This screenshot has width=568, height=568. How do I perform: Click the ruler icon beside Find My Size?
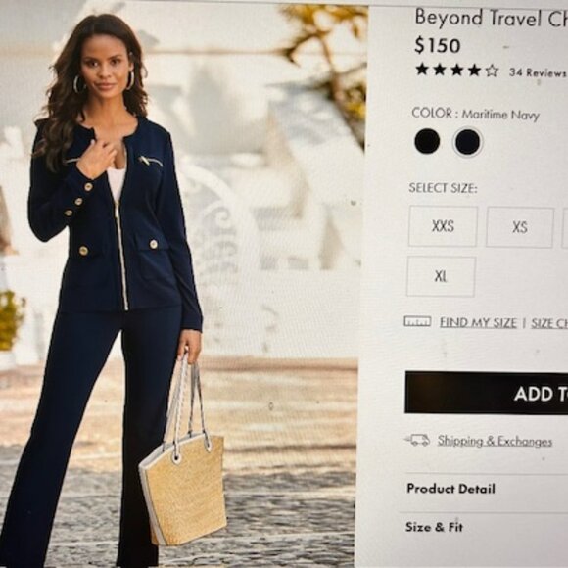click(417, 321)
